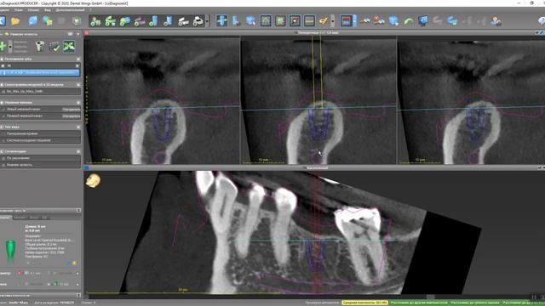The height and width of the screenshot is (306, 545).
Task: Click the blue monitor screenshot icon
Action: 423,21
